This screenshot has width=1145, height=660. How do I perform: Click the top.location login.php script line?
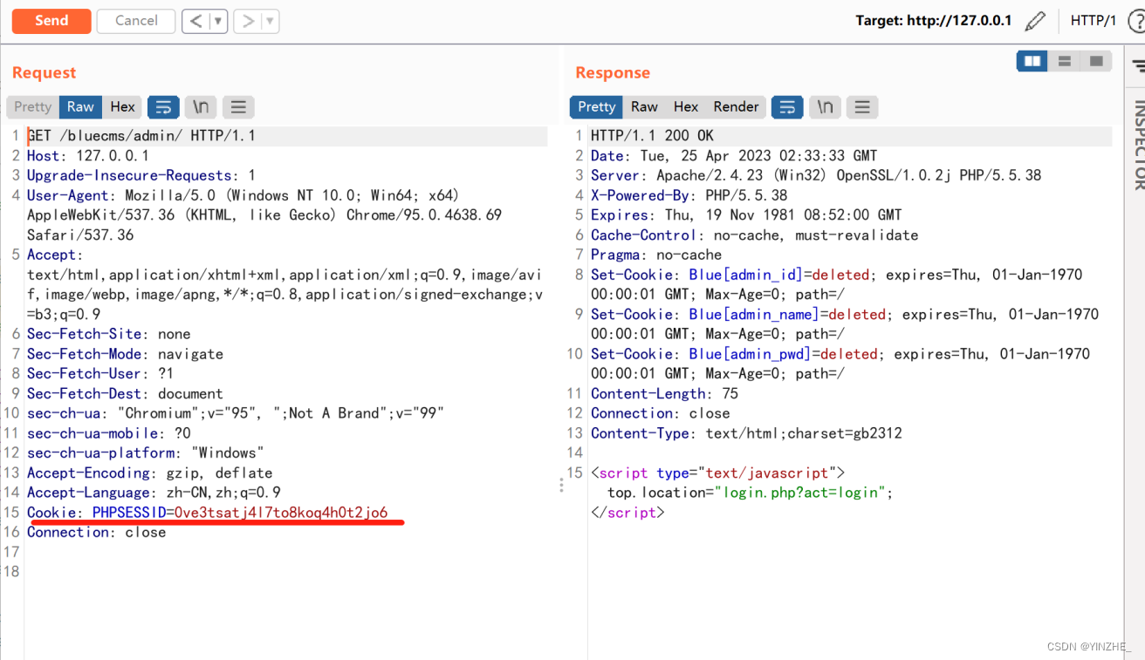[x=751, y=493]
